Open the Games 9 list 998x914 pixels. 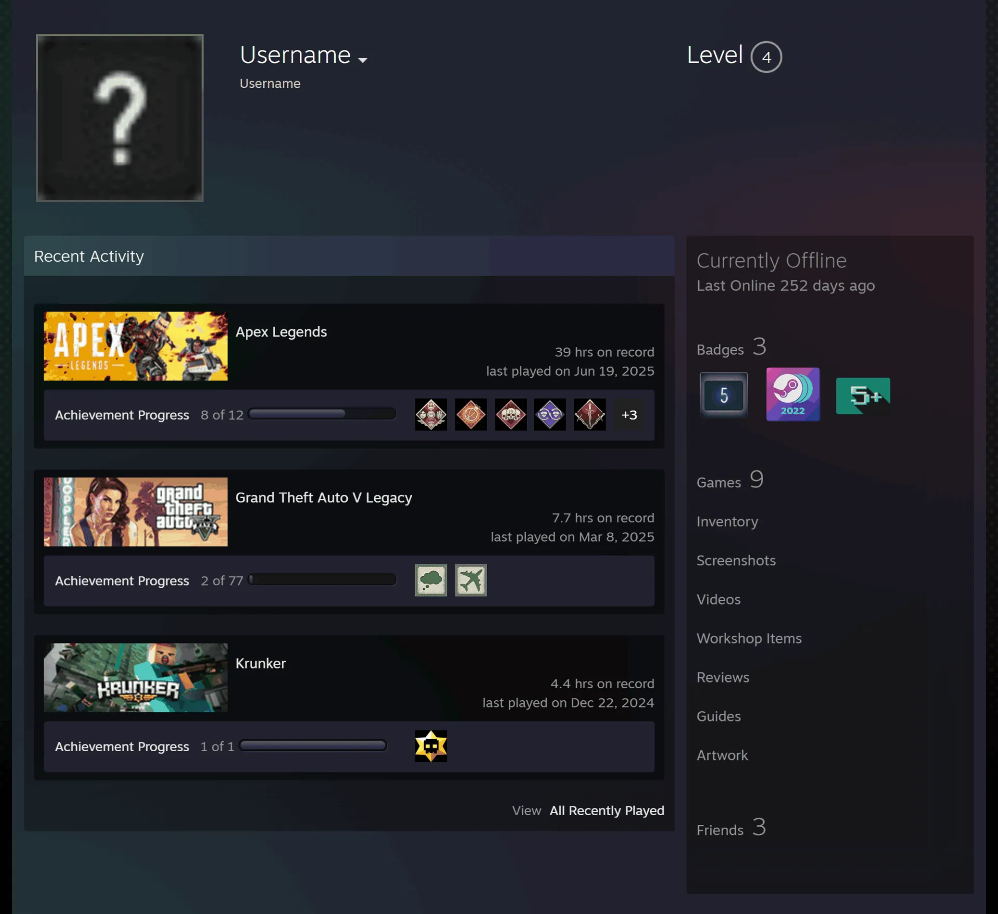pyautogui.click(x=730, y=480)
